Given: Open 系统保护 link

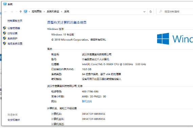Looking at the screenshot, I should [x=13, y=38].
